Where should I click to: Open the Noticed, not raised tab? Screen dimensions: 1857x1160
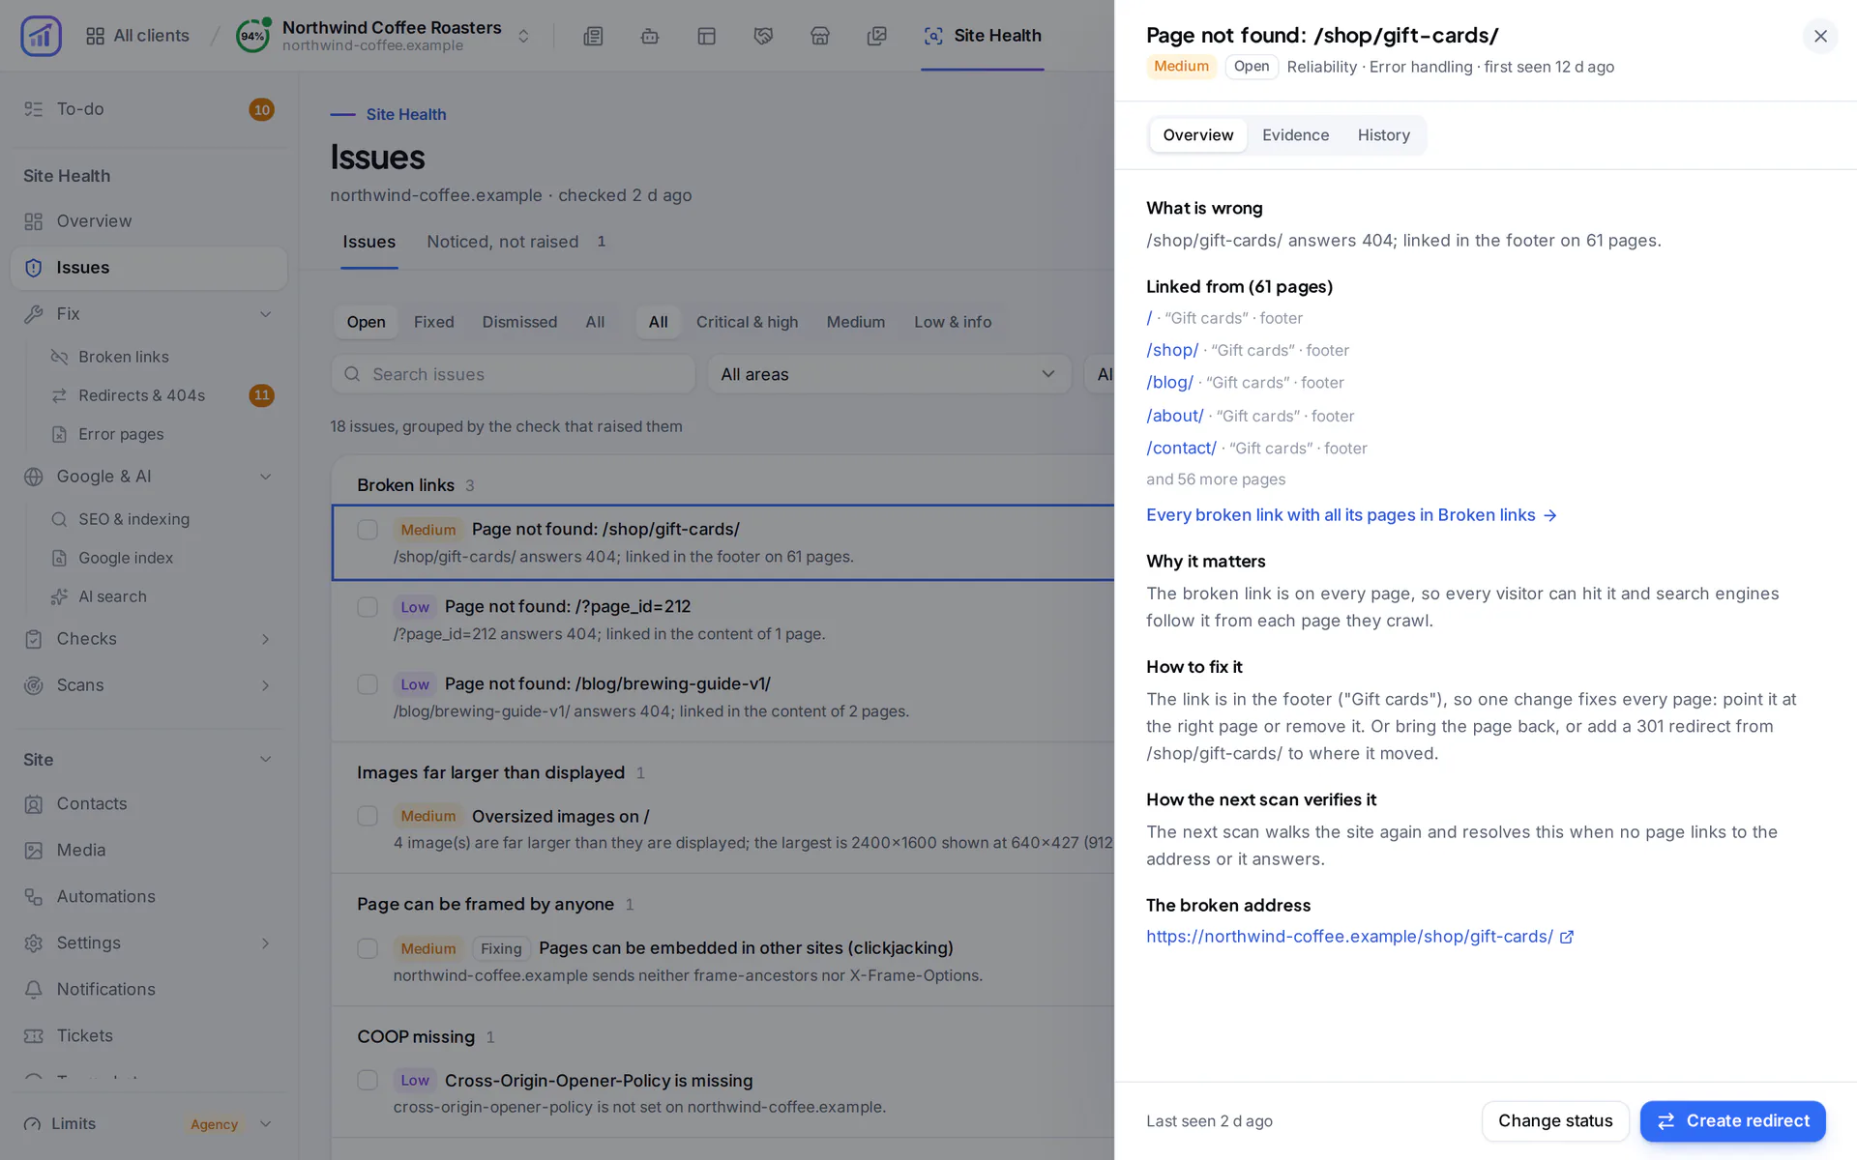click(x=516, y=242)
